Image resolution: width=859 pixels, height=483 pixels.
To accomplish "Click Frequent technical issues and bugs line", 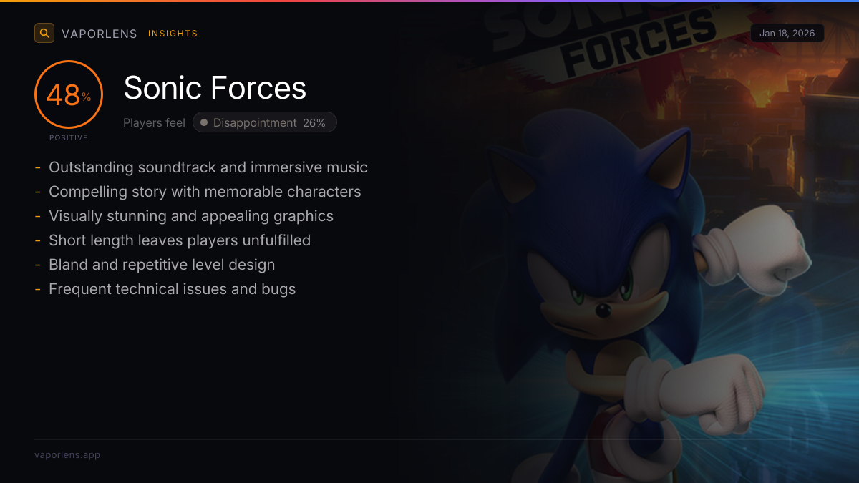I will tap(172, 289).
